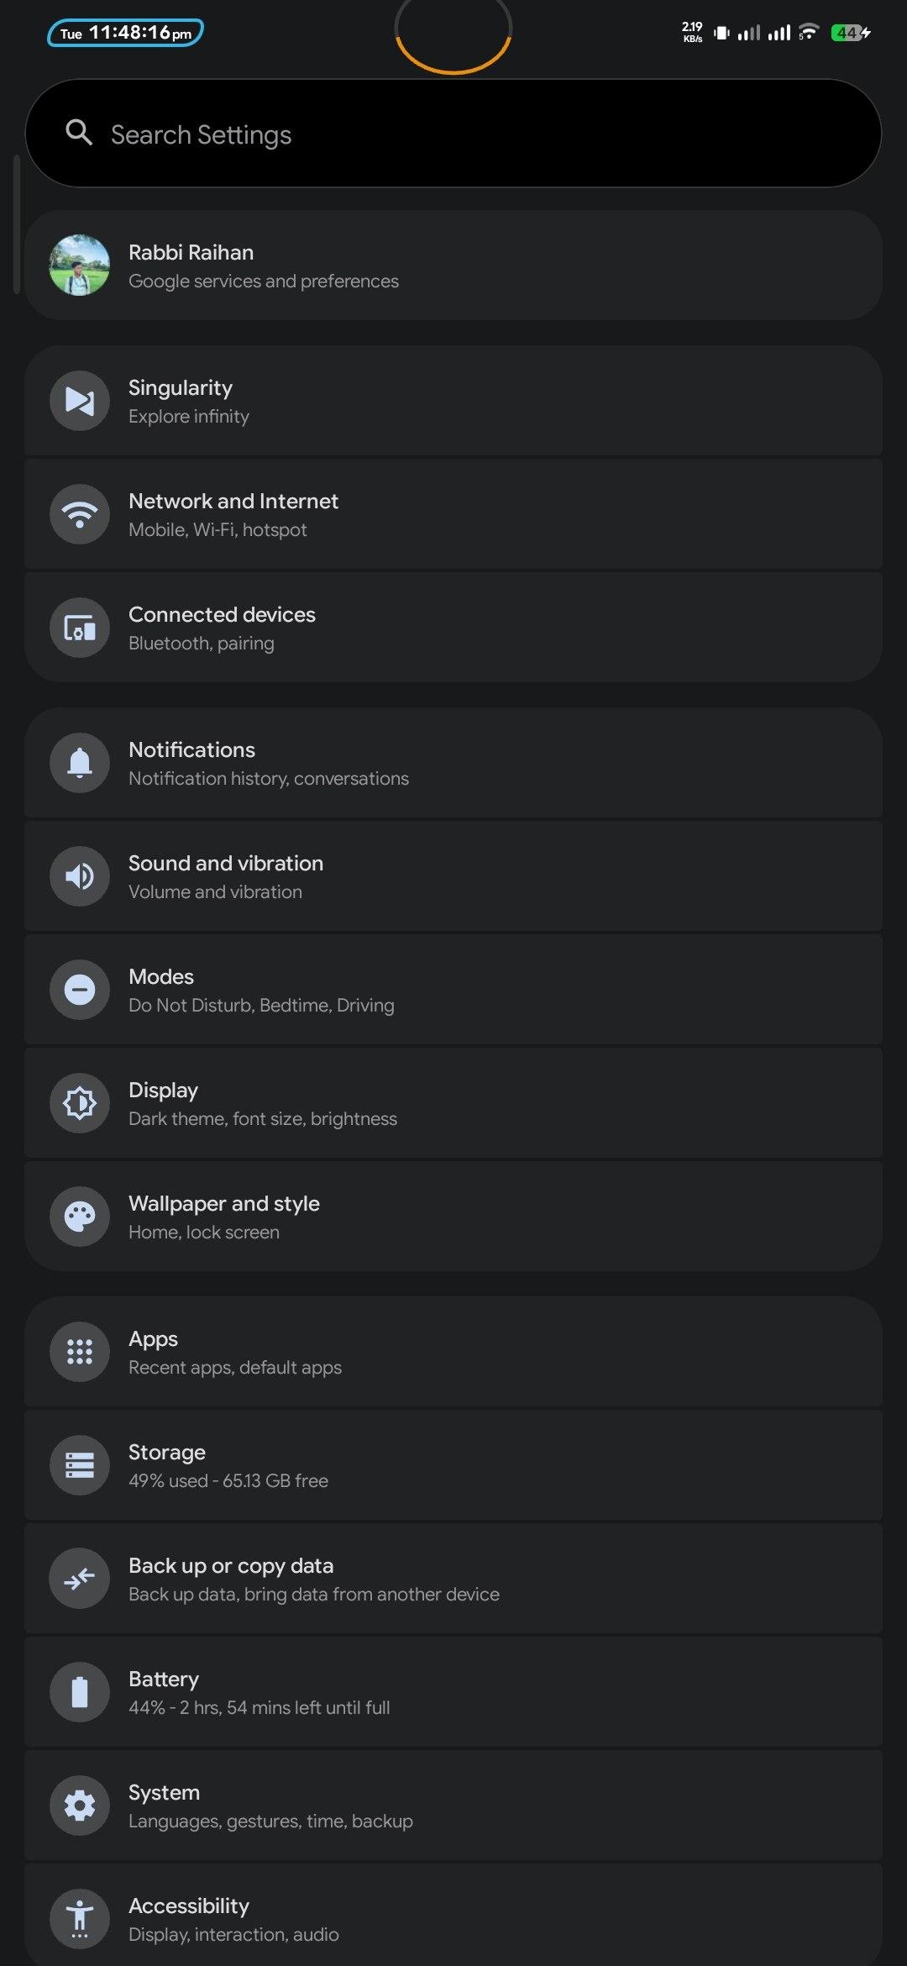Open Back up or copy data
Screen dimensions: 907x1966
(x=453, y=1579)
